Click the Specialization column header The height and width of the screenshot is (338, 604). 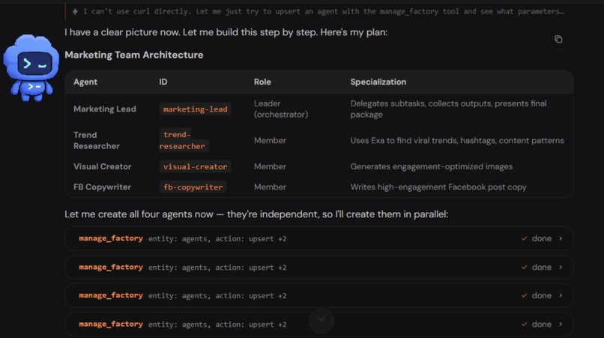pos(378,82)
